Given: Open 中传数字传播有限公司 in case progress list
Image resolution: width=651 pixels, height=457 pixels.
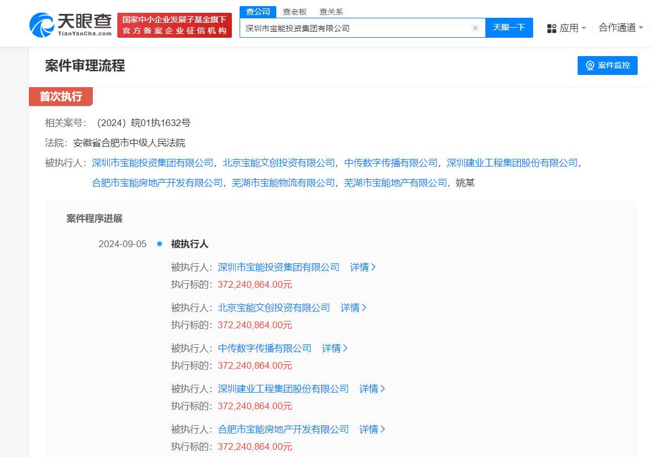Looking at the screenshot, I should [265, 349].
